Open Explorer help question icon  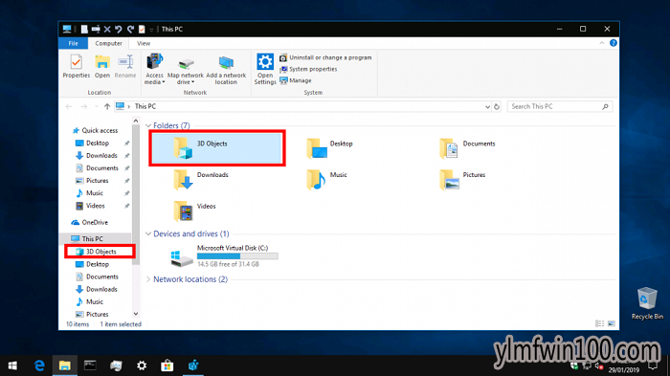pyautogui.click(x=614, y=43)
